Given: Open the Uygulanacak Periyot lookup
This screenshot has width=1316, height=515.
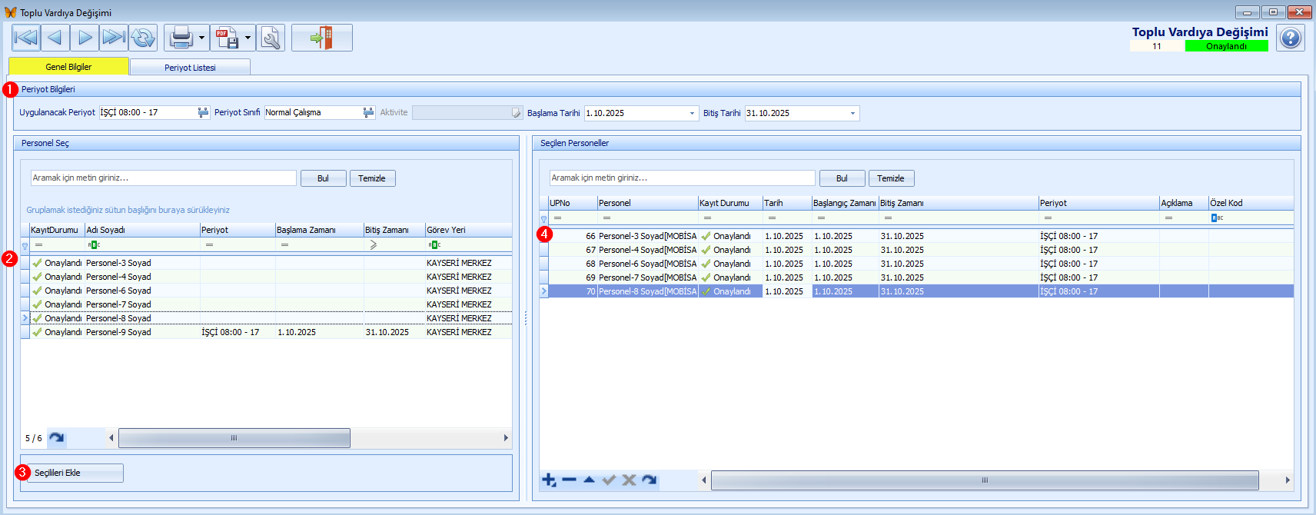Looking at the screenshot, I should tap(203, 113).
